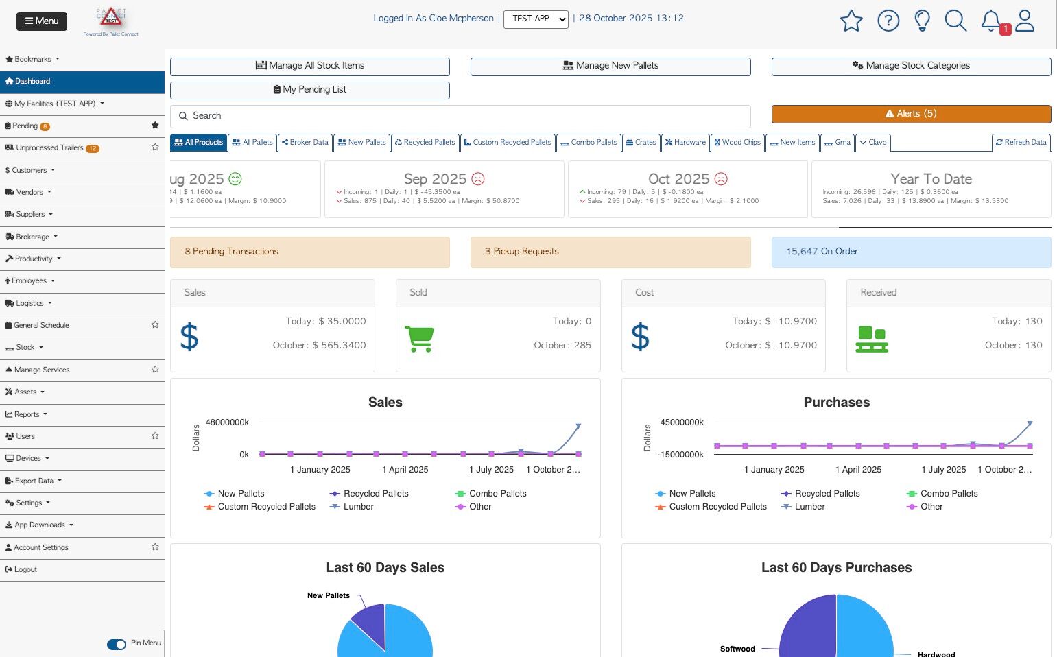
Task: Click the green shopping cart Sold icon
Action: [419, 339]
